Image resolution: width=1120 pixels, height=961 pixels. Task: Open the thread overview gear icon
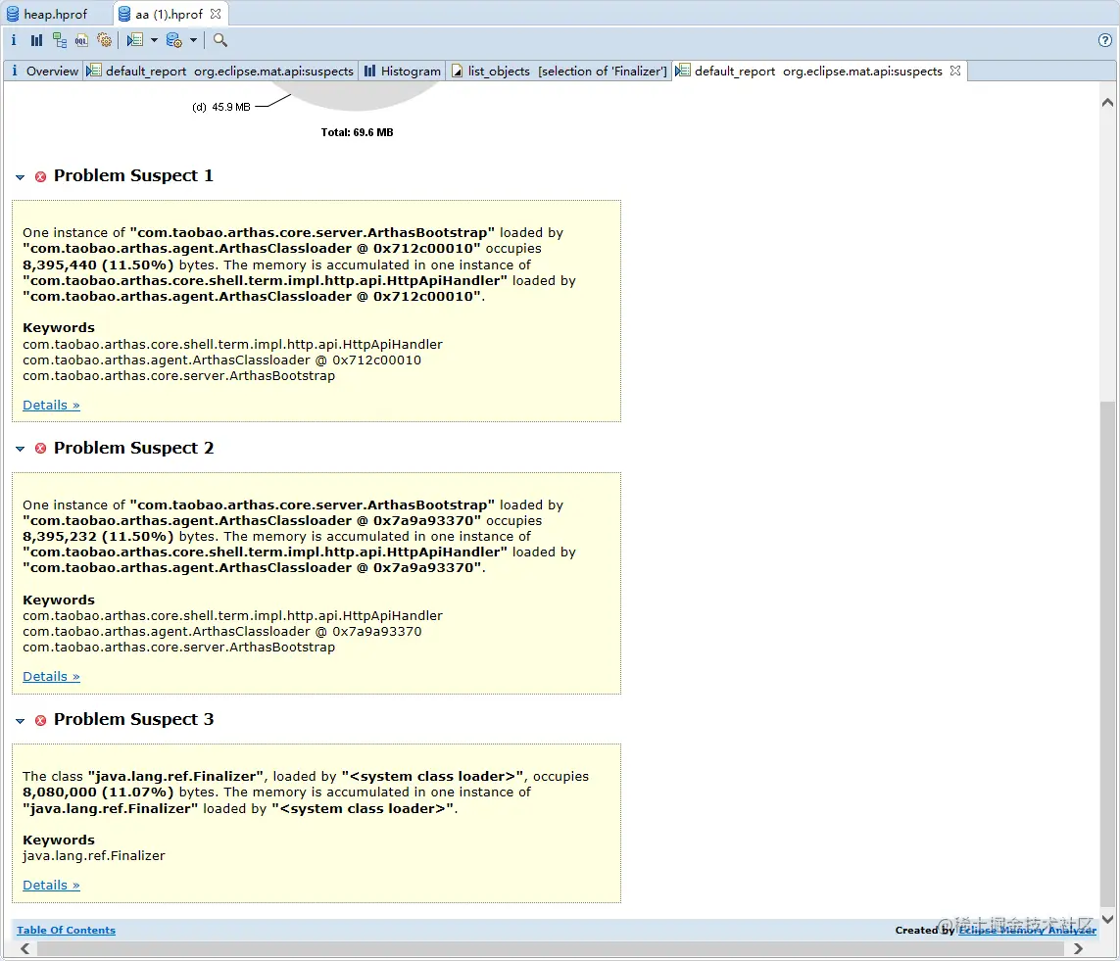[104, 40]
